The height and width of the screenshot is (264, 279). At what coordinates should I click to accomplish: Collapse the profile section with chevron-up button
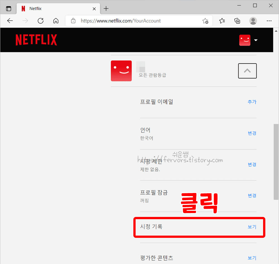click(247, 71)
